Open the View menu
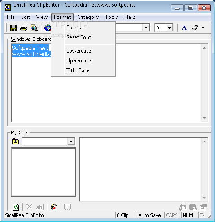The image size is (215, 222). pos(42,17)
